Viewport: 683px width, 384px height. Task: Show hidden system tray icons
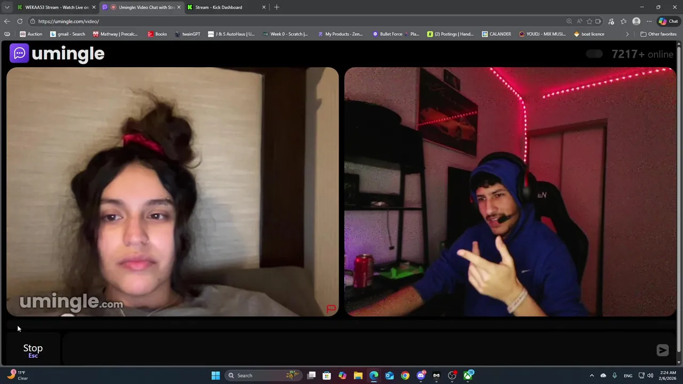pos(592,375)
